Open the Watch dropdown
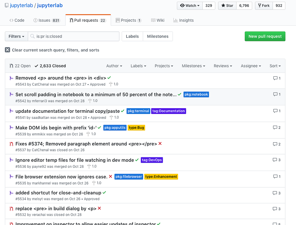 pyautogui.click(x=190, y=6)
